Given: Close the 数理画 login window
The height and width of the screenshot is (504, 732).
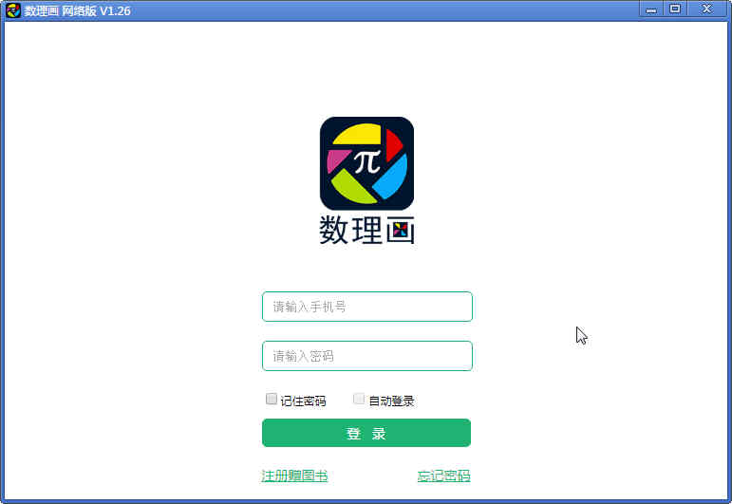Looking at the screenshot, I should click(706, 9).
